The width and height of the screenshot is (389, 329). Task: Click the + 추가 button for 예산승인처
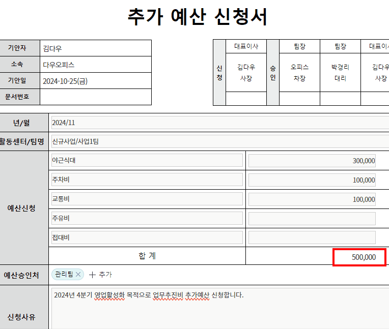100,275
